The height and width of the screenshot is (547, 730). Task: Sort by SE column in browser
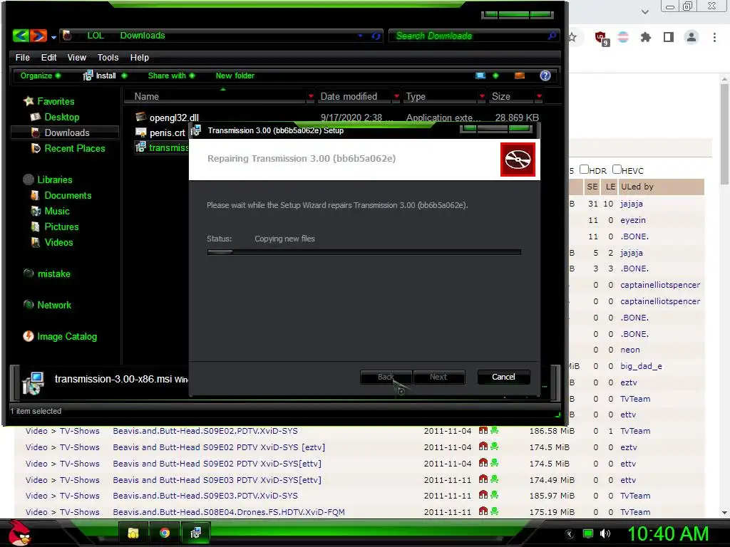coord(592,187)
